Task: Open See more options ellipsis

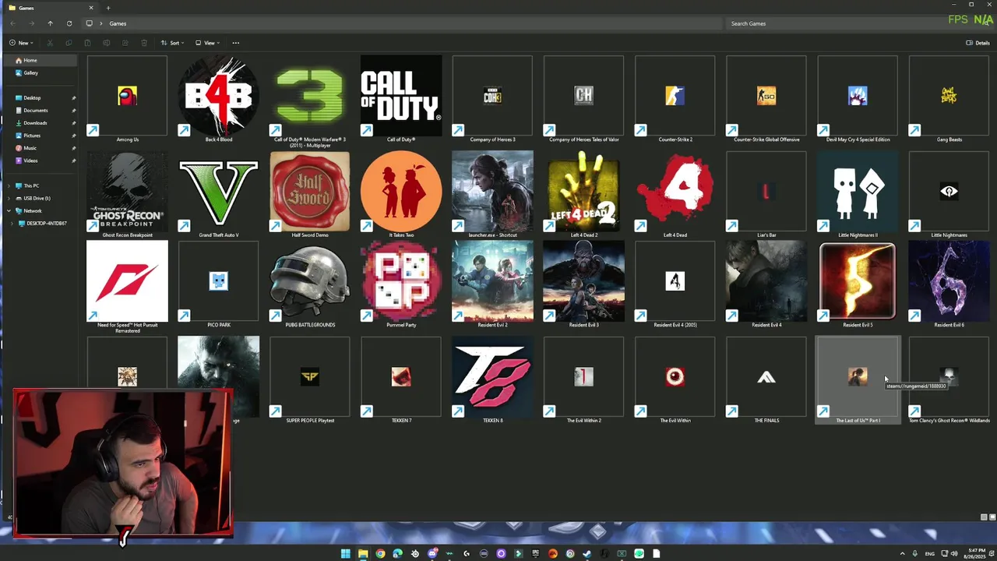Action: tap(236, 43)
